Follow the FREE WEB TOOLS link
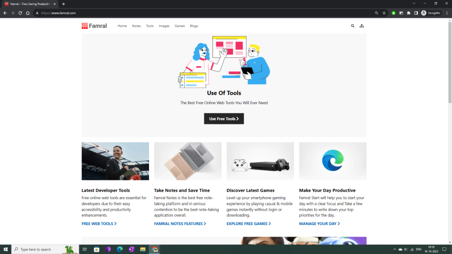Viewport: 452px width, 254px height. coord(99,224)
